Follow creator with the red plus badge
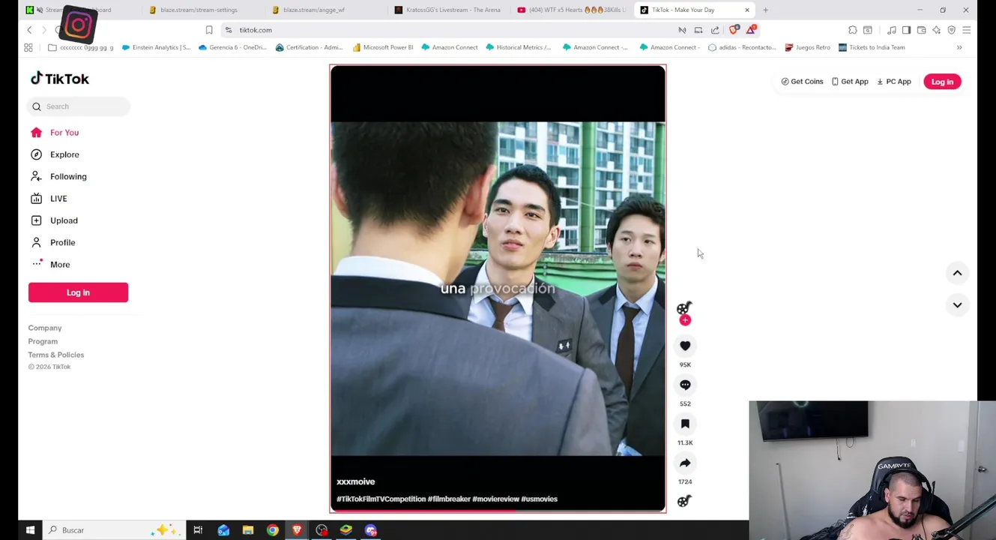Screen dimensions: 996x540 (x=685, y=320)
